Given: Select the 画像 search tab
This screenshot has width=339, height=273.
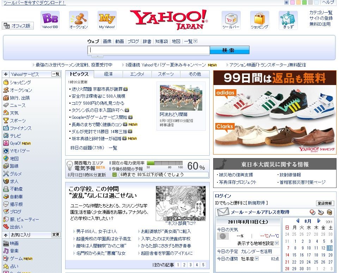Looking at the screenshot, I should (107, 41).
